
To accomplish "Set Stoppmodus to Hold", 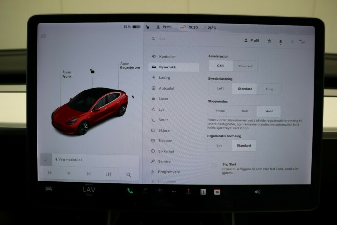I will click(269, 112).
